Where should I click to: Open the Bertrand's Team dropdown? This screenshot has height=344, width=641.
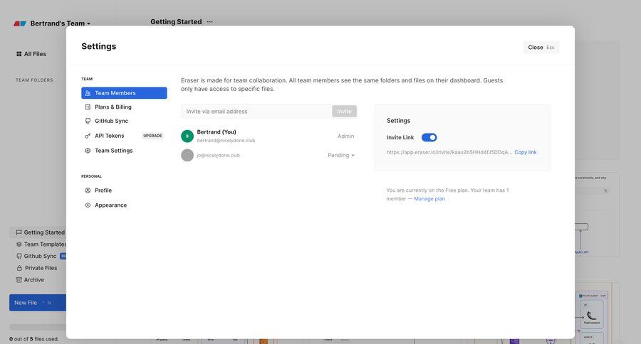tap(60, 23)
